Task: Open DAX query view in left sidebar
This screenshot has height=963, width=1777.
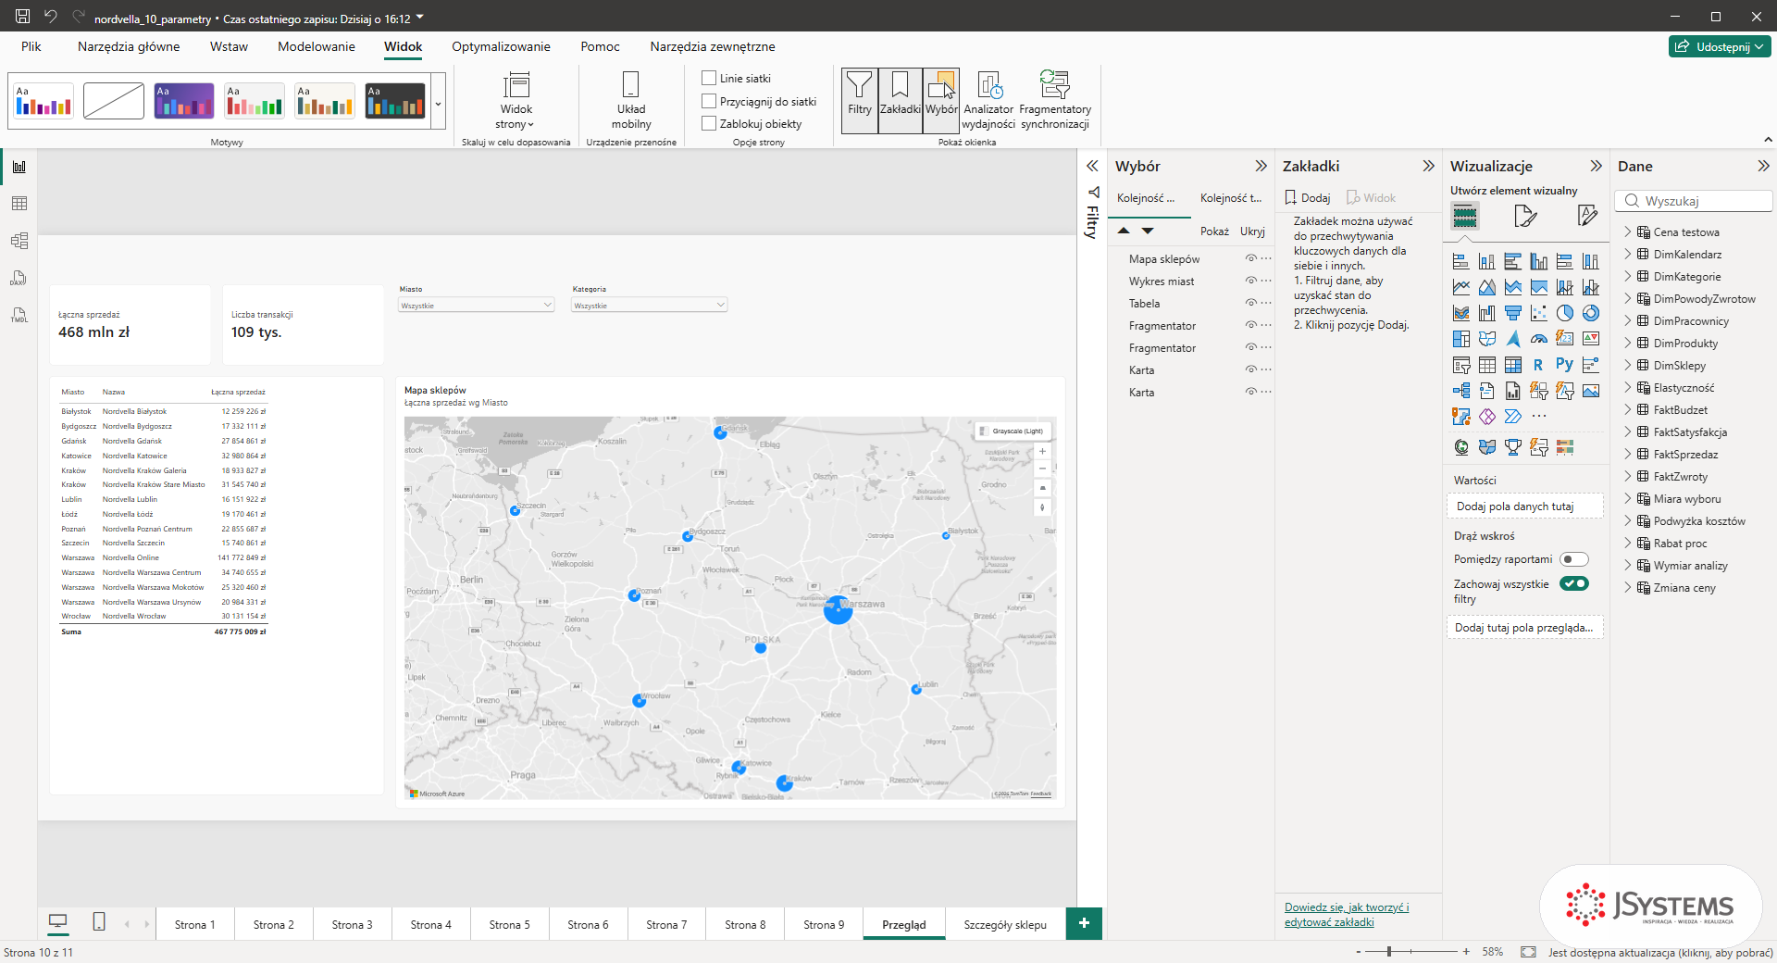Action: 19,278
